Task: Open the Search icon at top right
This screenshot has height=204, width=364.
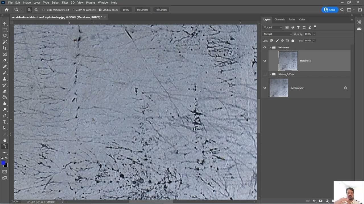Action: click(342, 10)
